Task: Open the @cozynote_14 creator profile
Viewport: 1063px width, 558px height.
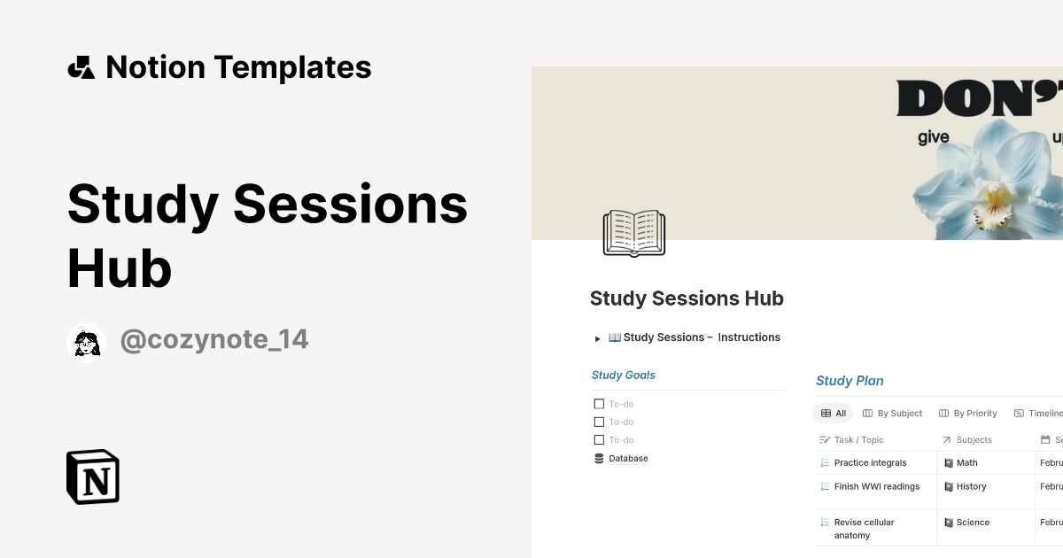Action: 214,339
